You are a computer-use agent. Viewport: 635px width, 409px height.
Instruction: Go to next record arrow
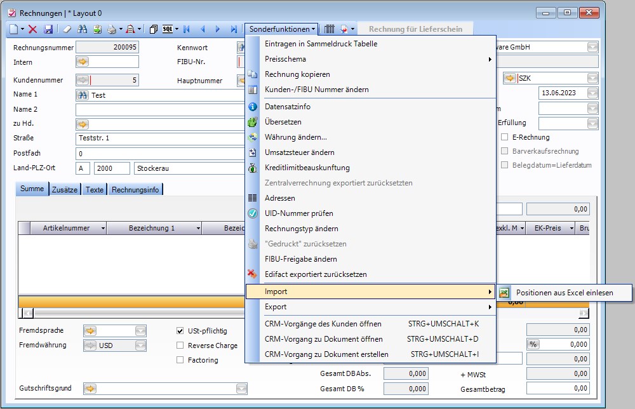point(218,29)
